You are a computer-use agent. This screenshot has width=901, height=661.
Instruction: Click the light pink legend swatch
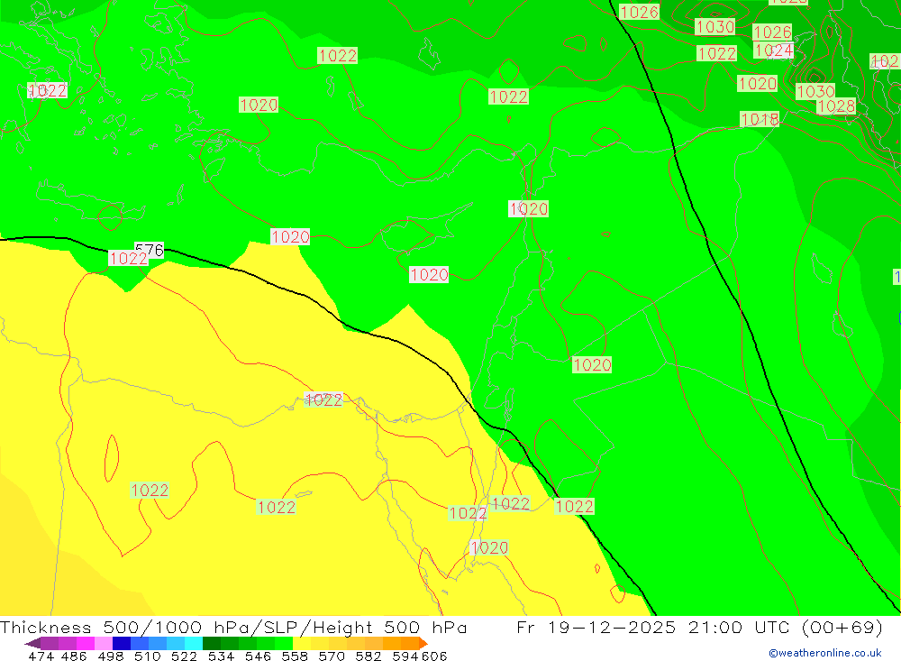(104, 643)
